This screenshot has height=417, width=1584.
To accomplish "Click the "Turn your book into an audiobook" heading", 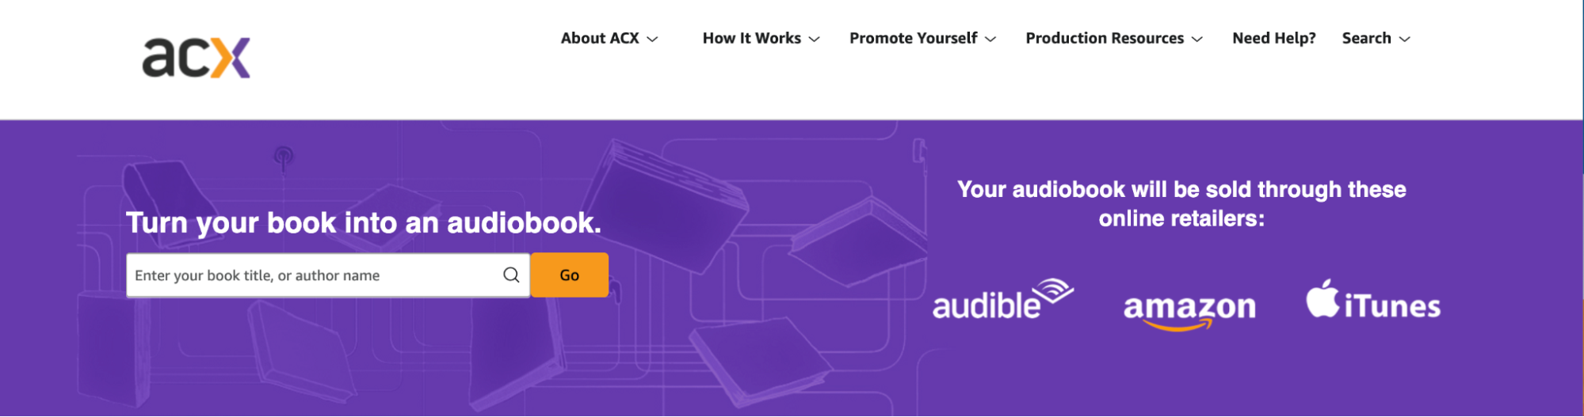I will (363, 223).
